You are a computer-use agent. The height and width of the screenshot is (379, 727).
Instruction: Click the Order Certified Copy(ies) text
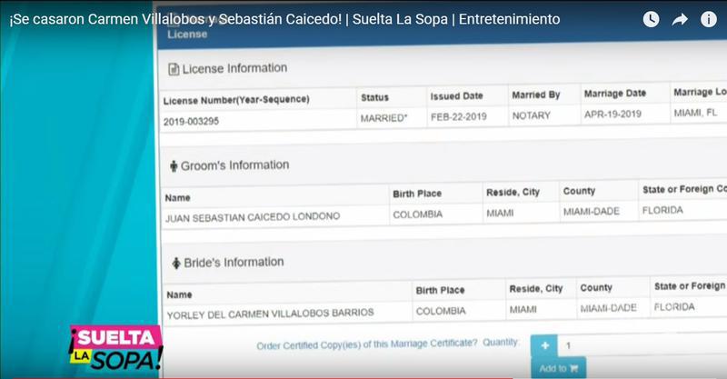coord(367,344)
